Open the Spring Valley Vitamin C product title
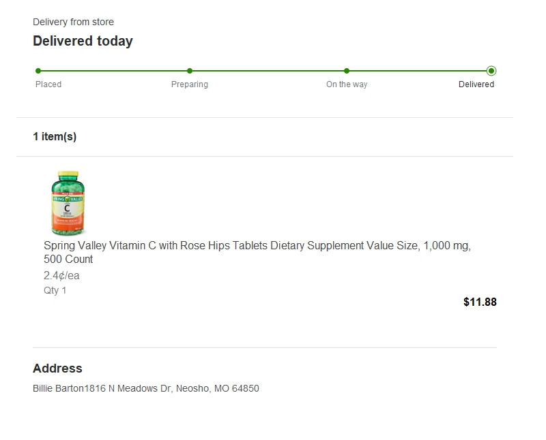The image size is (546, 440). pyautogui.click(x=257, y=252)
